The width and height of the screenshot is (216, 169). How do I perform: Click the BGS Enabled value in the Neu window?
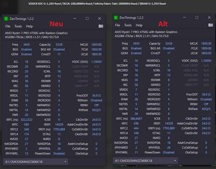click(26, 49)
